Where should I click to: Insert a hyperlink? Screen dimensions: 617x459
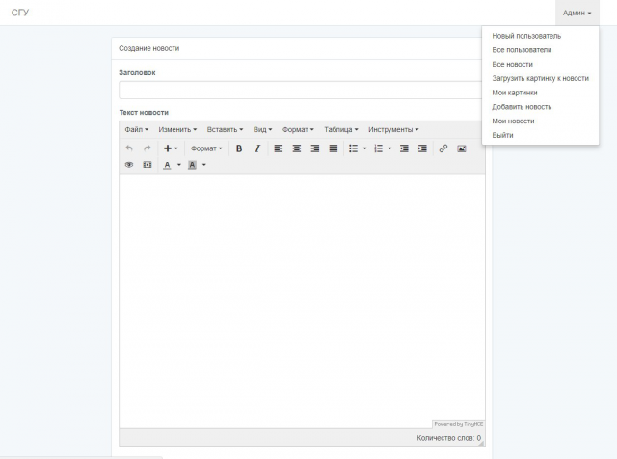443,148
